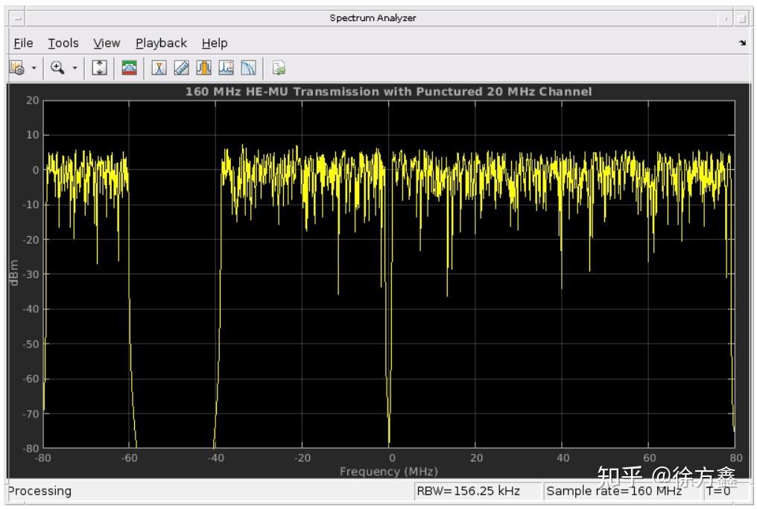Screen dimensions: 757x509
Task: Activate the channel measurements icon
Action: (203, 68)
